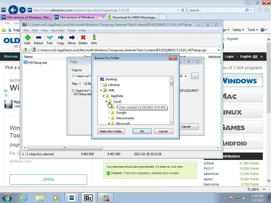Viewport: 271px width, 203px height.
Task: Click the Test icon in 7-Zip toolbar
Action: click(49, 38)
